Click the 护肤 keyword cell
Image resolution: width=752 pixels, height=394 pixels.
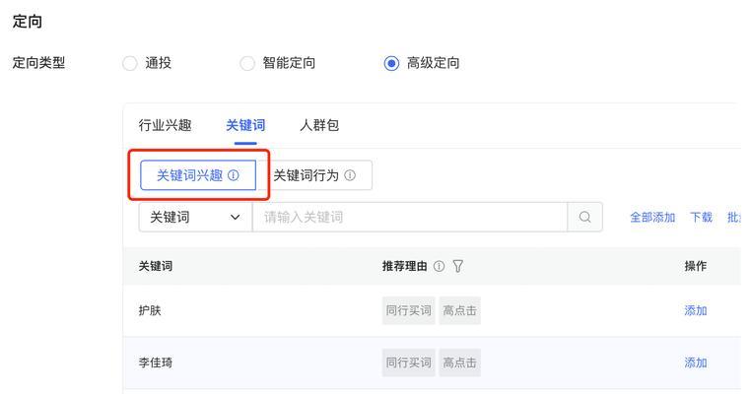pos(150,310)
